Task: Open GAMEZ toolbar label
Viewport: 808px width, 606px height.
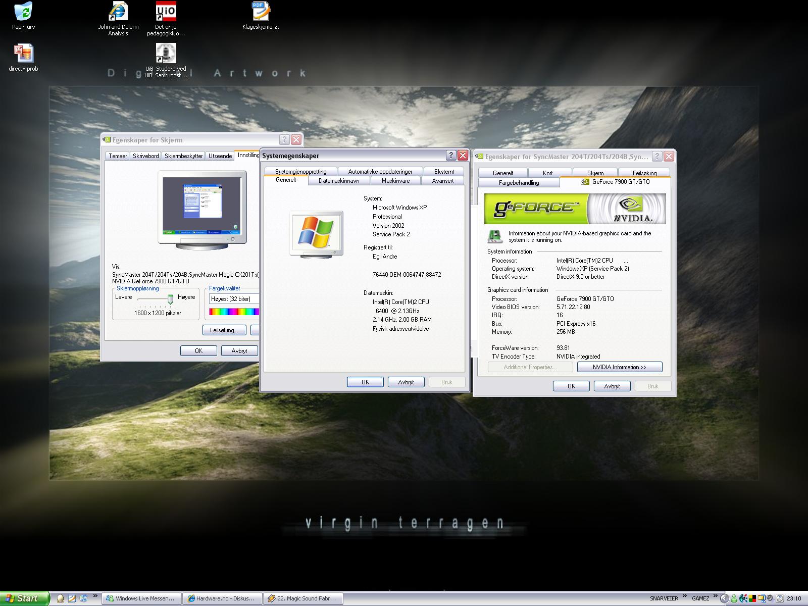Action: coord(700,598)
